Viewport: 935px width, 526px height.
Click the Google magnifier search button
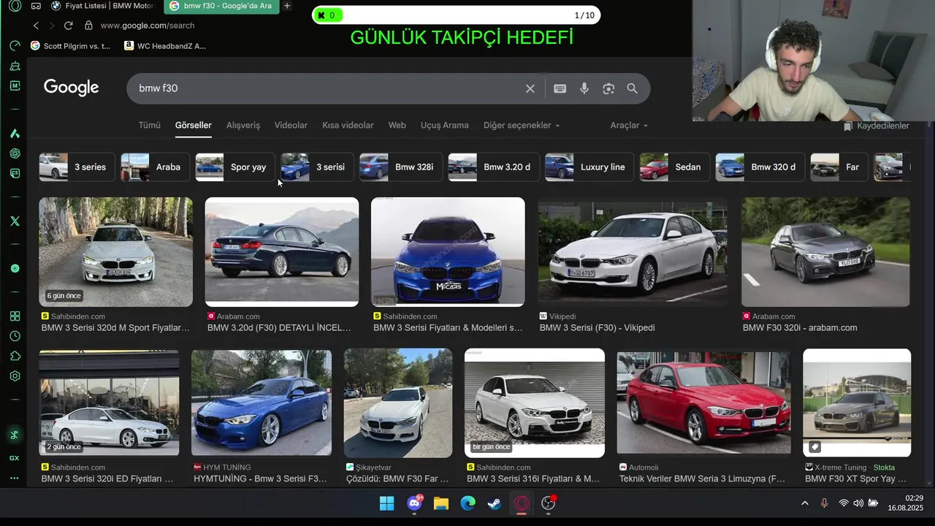coord(633,88)
